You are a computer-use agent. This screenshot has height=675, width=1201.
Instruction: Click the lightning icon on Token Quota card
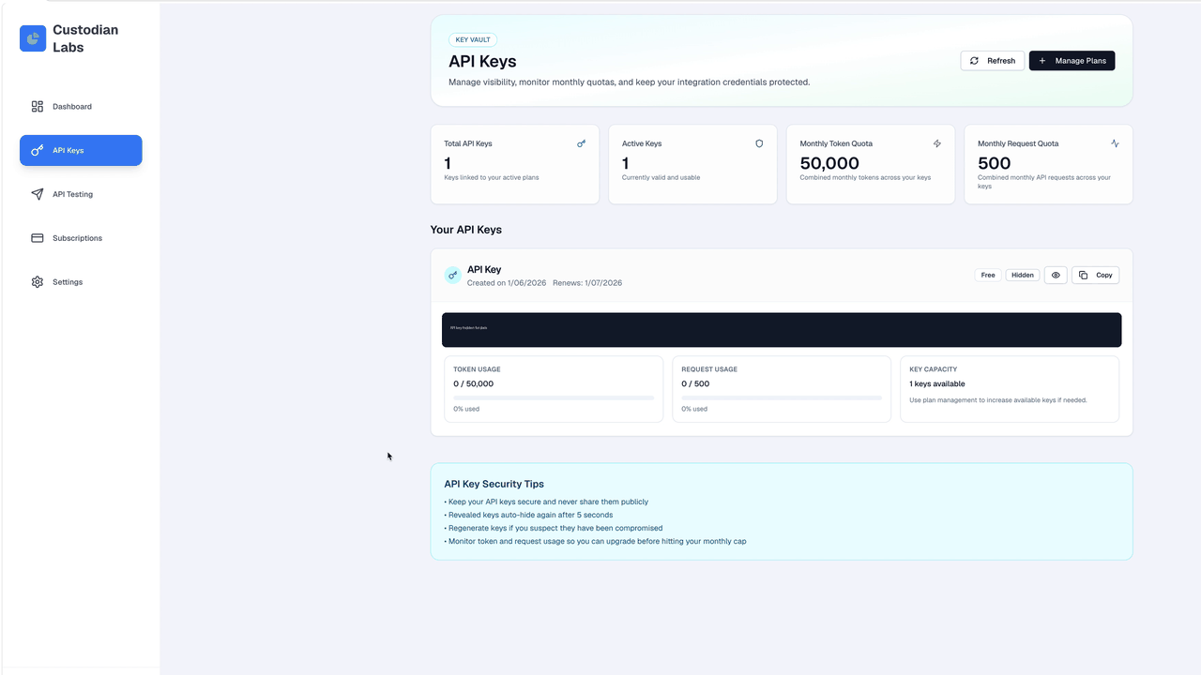click(x=937, y=143)
